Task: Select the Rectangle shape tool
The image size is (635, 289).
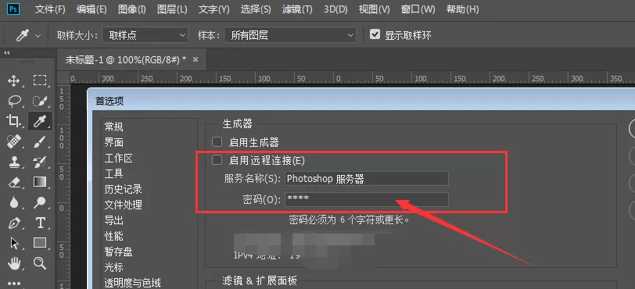Action: 40,243
